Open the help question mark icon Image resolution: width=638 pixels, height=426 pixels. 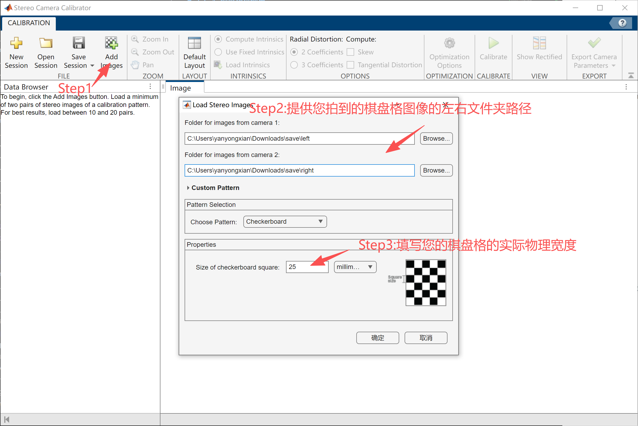[x=622, y=23]
